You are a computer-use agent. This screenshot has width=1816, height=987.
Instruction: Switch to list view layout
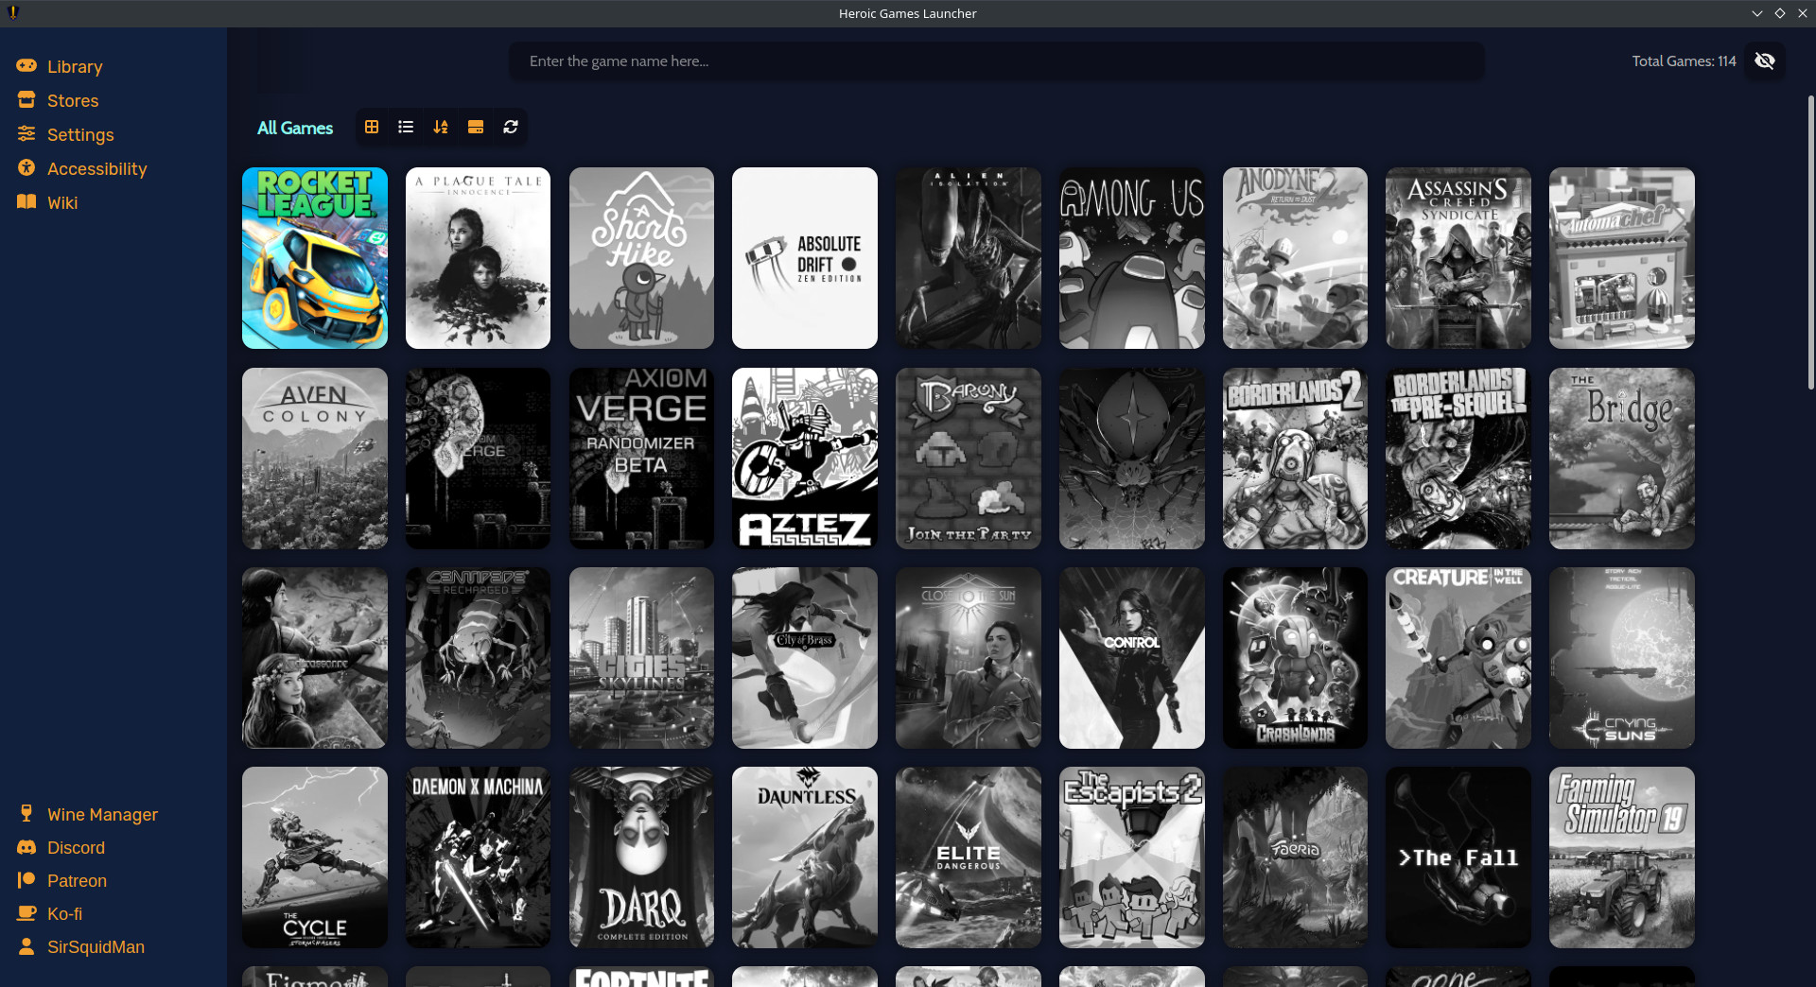(406, 127)
